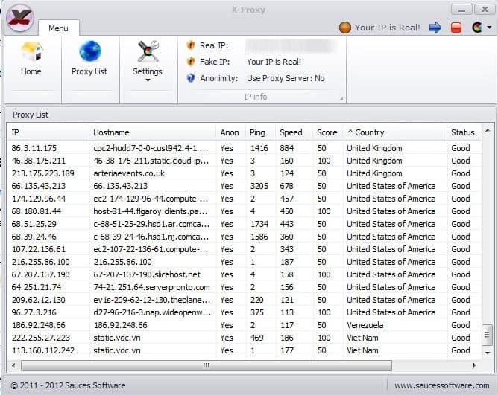The width and height of the screenshot is (498, 395).
Task: Select proxy row 209.62.12.130
Action: pyautogui.click(x=245, y=300)
